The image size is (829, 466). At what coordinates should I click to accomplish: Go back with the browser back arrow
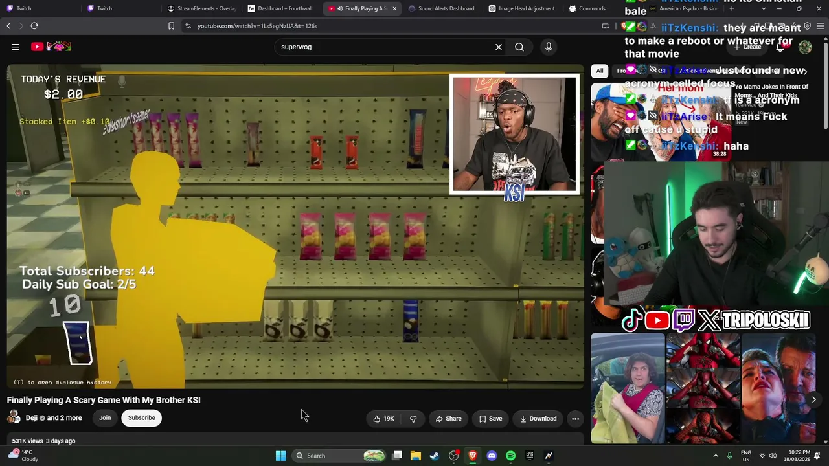coord(8,26)
